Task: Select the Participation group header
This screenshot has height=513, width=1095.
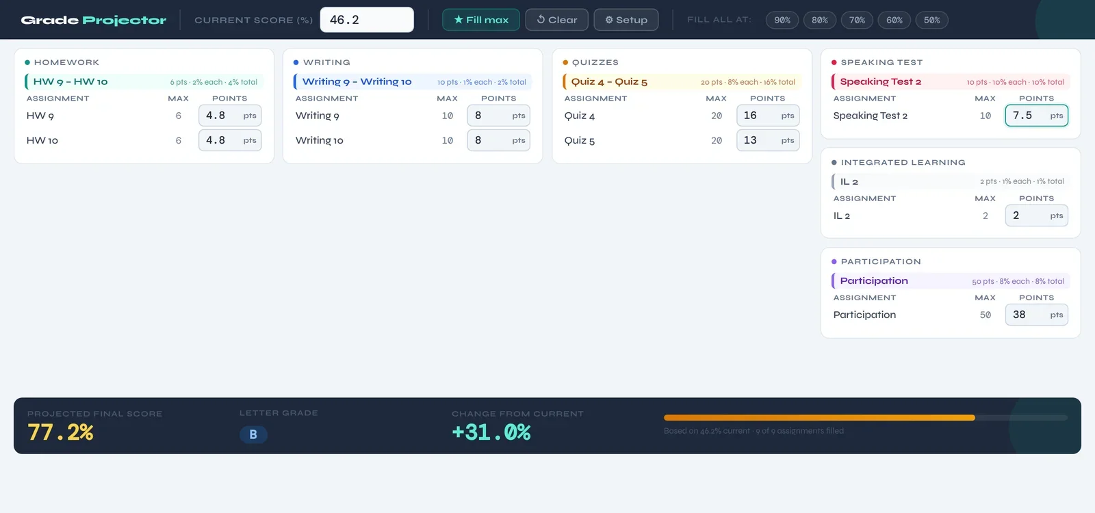Action: coord(951,281)
